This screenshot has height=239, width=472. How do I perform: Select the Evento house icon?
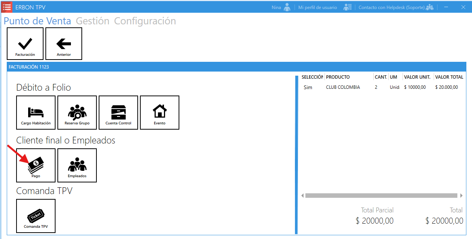point(159,112)
